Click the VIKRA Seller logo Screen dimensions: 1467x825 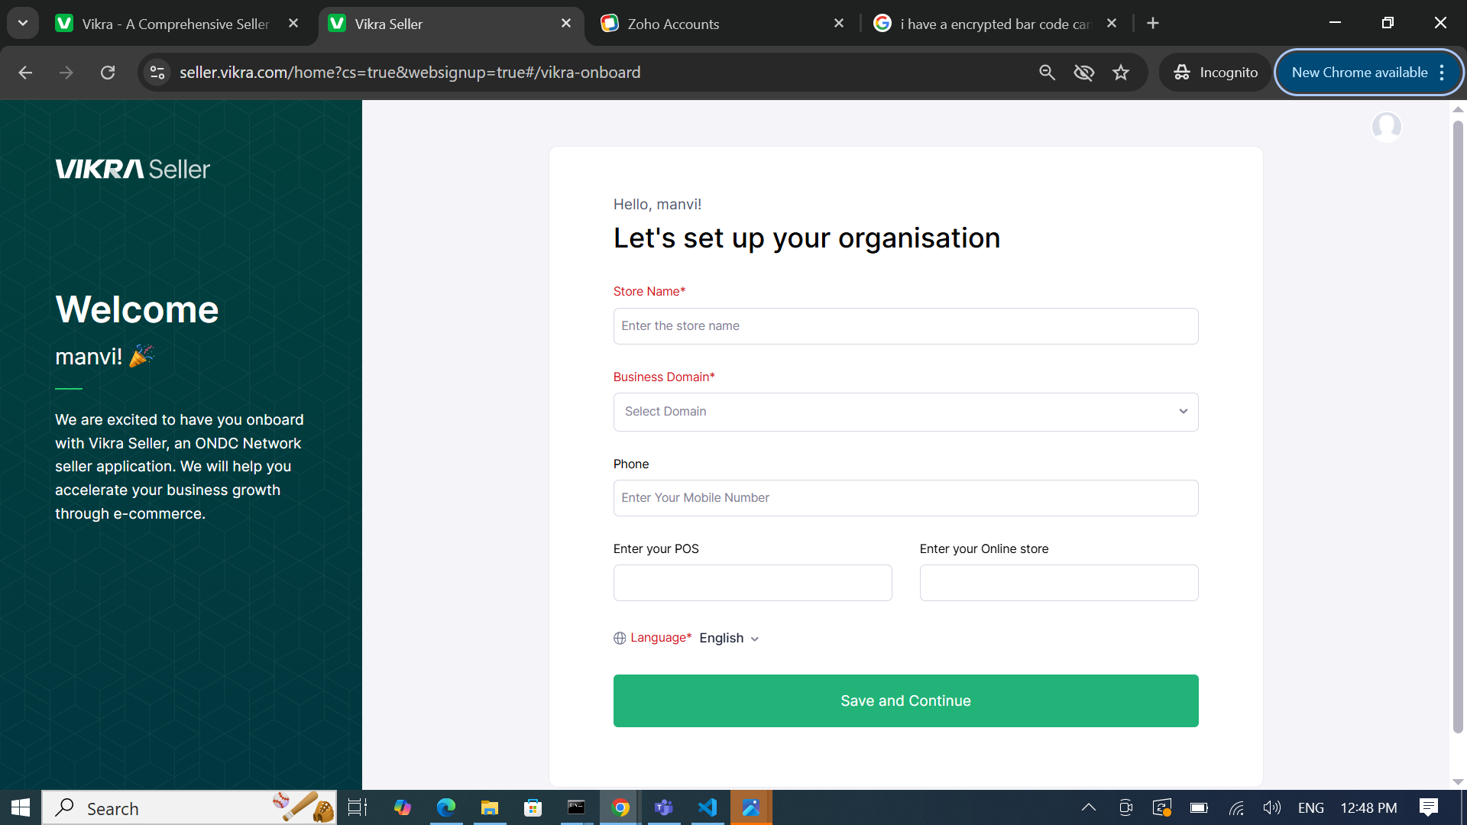(x=132, y=169)
